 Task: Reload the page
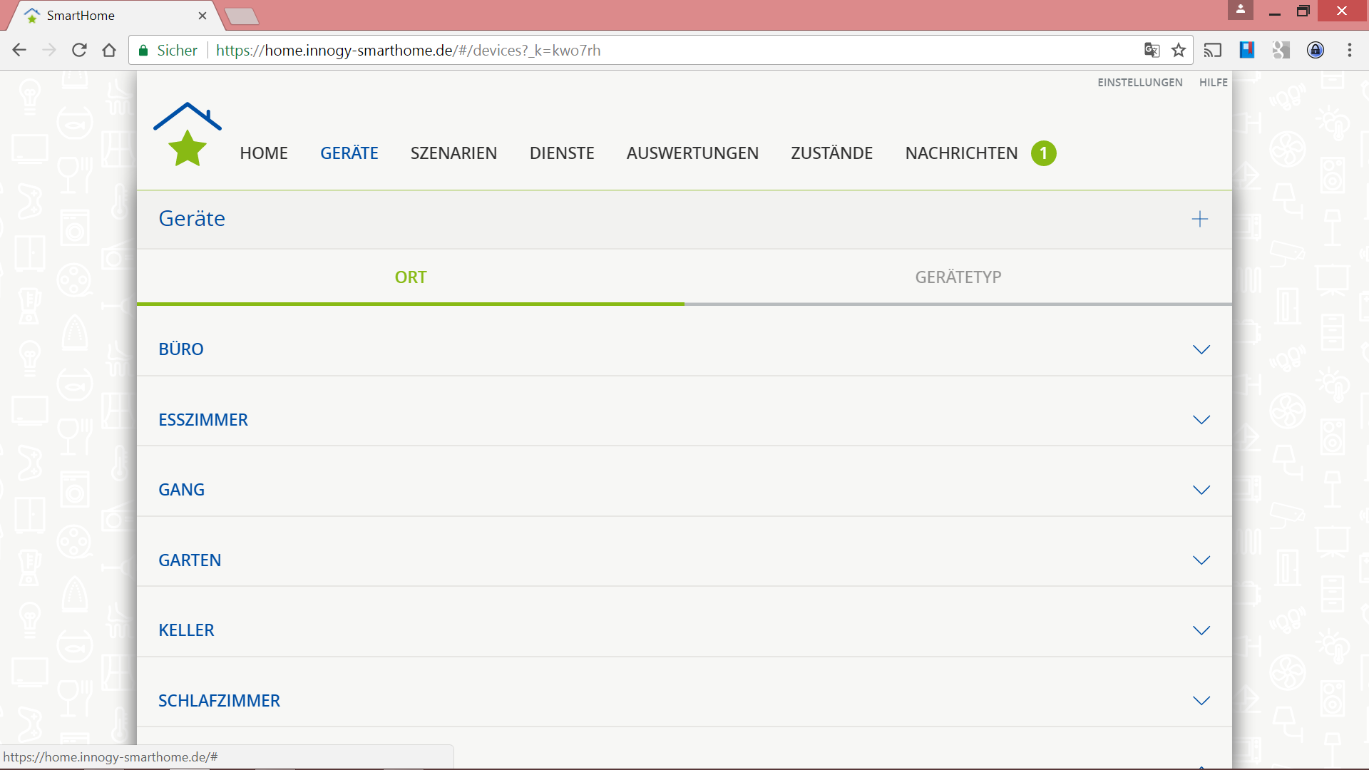[x=79, y=51]
